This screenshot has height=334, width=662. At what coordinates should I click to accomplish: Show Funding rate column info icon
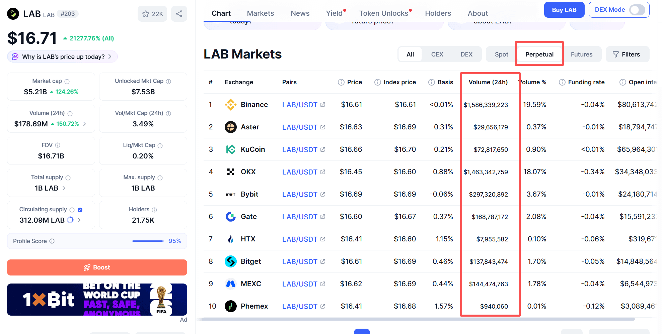562,82
